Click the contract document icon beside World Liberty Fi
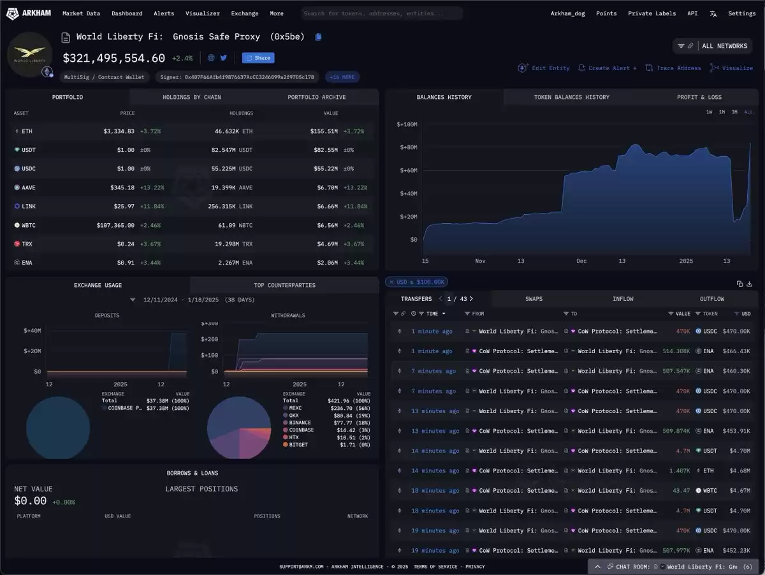Screen dimensions: 765x575 (x=66, y=38)
